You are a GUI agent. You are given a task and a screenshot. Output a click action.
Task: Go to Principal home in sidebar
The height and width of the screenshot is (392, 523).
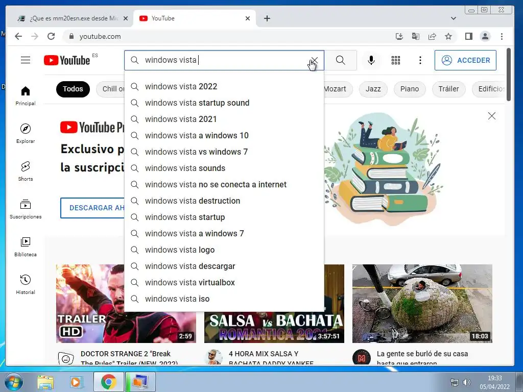pyautogui.click(x=26, y=96)
